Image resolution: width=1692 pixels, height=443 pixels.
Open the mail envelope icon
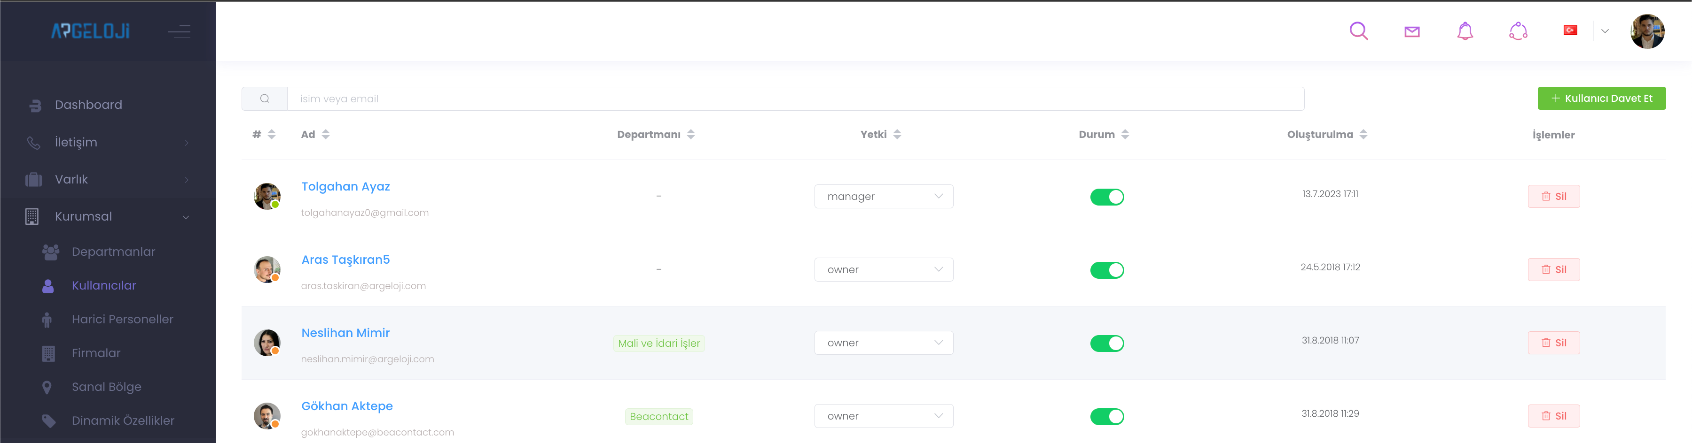click(x=1411, y=31)
